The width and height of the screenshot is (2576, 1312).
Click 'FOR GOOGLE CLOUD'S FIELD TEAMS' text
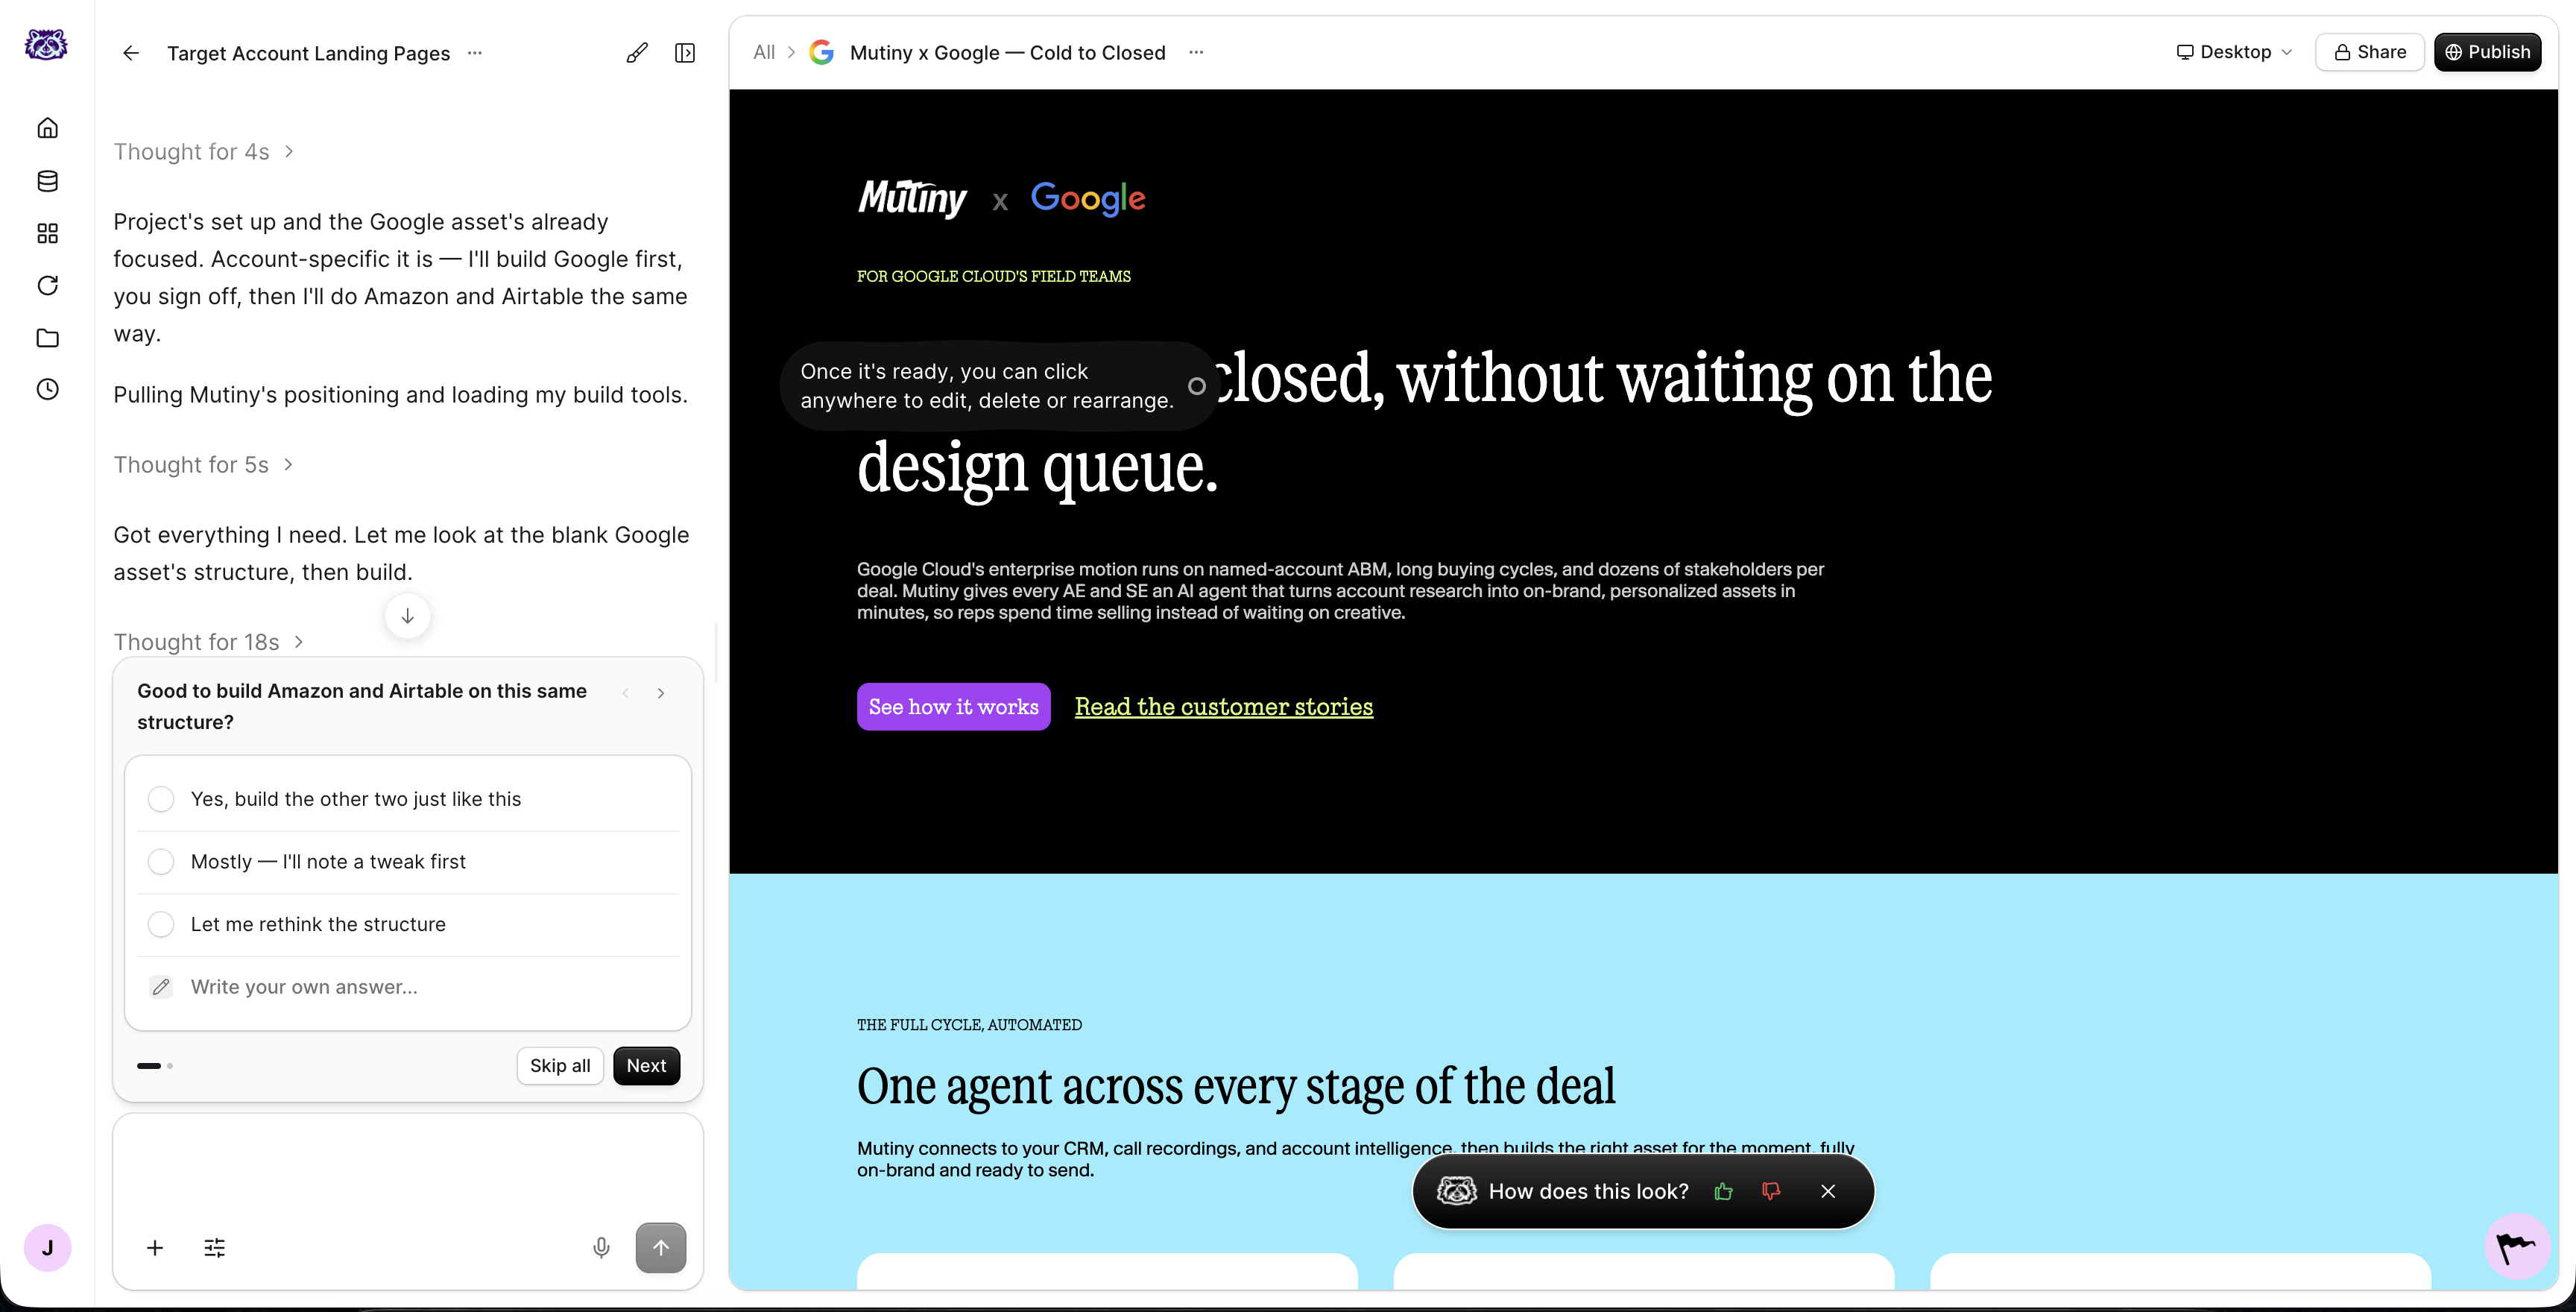[x=994, y=276]
